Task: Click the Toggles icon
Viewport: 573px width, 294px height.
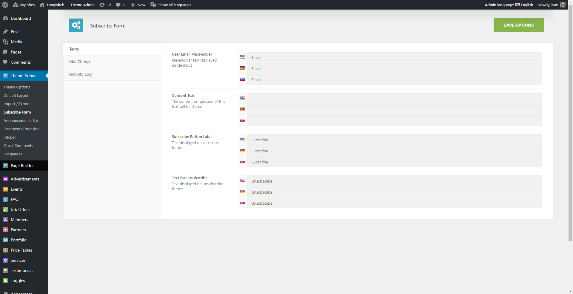Action: click(5, 281)
